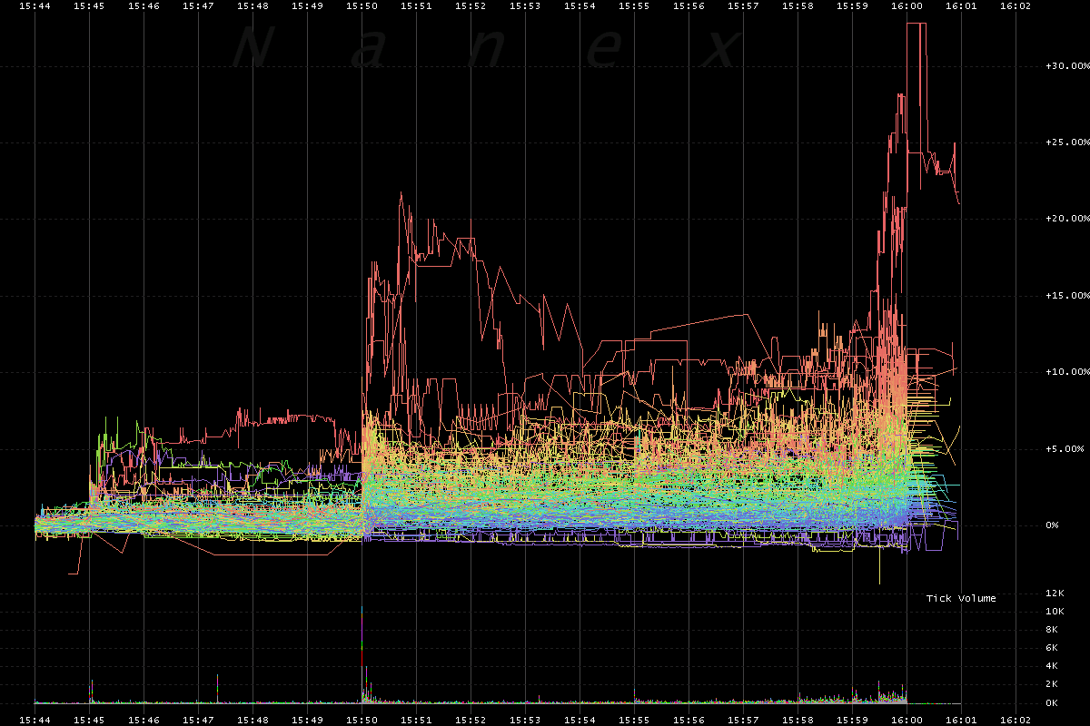Select 15:56 on the bottom time axis
1090x726 pixels.
coord(689,720)
